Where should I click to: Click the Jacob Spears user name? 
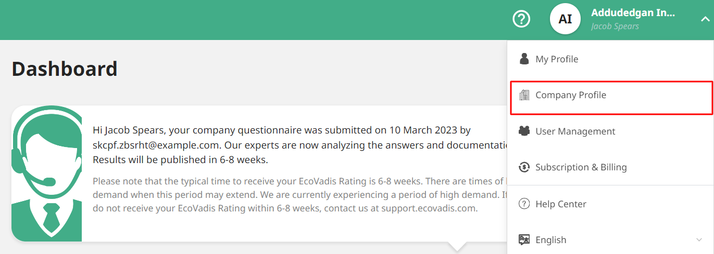[x=615, y=26]
